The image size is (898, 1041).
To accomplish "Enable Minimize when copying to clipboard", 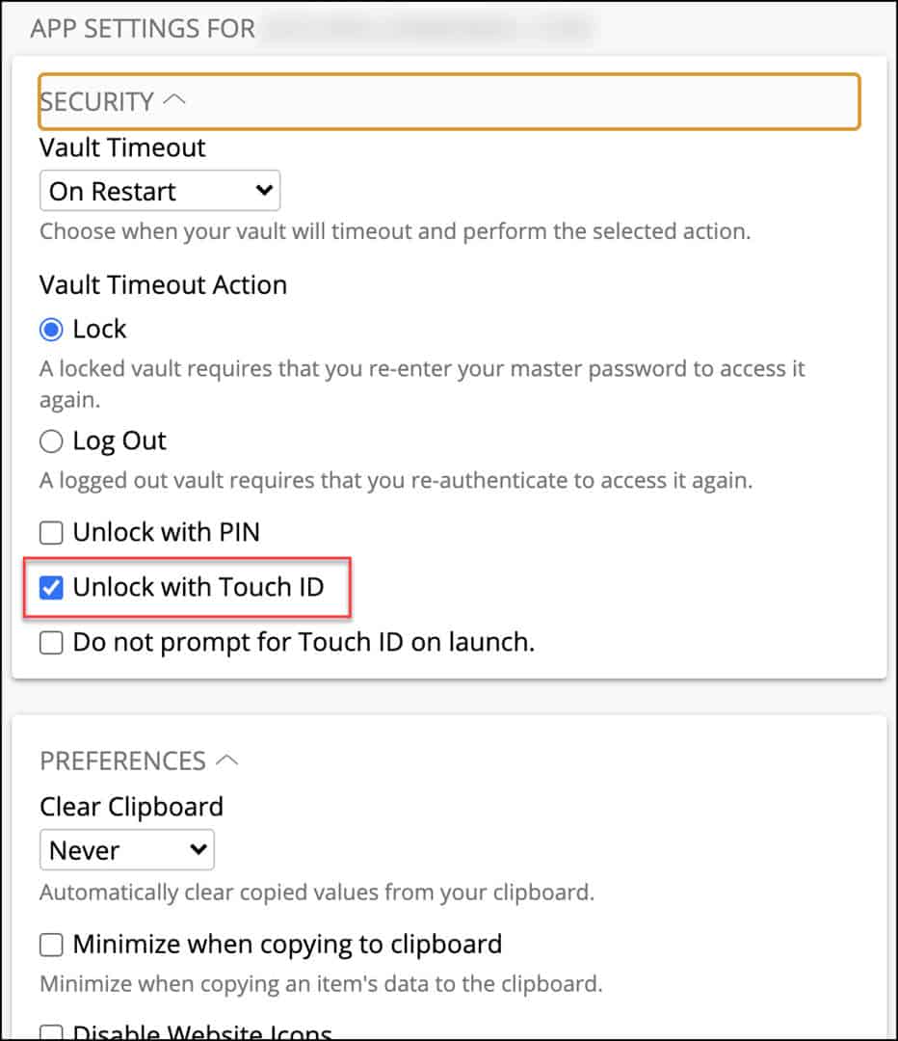I will 50,944.
